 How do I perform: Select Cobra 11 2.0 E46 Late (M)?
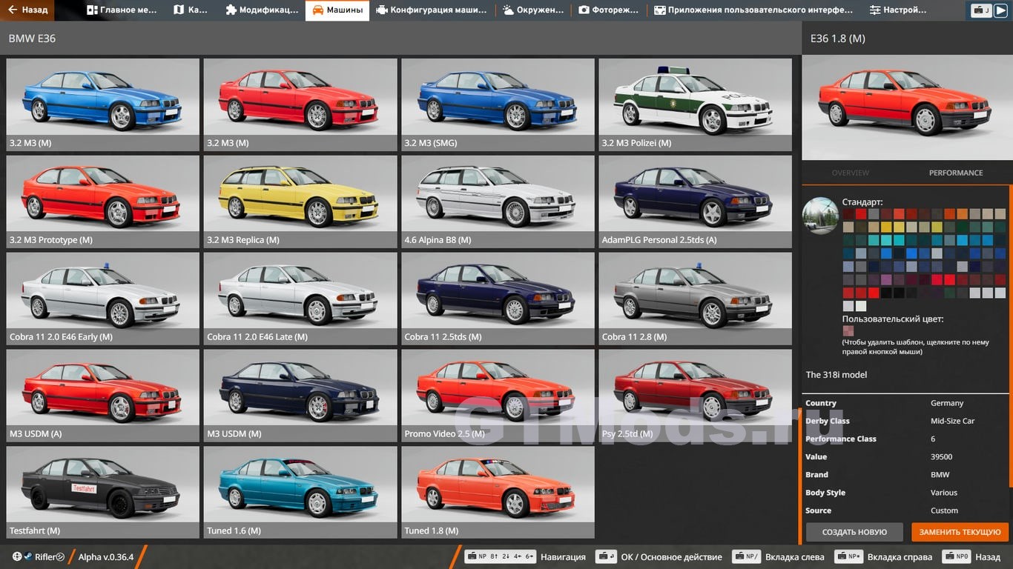tap(300, 299)
